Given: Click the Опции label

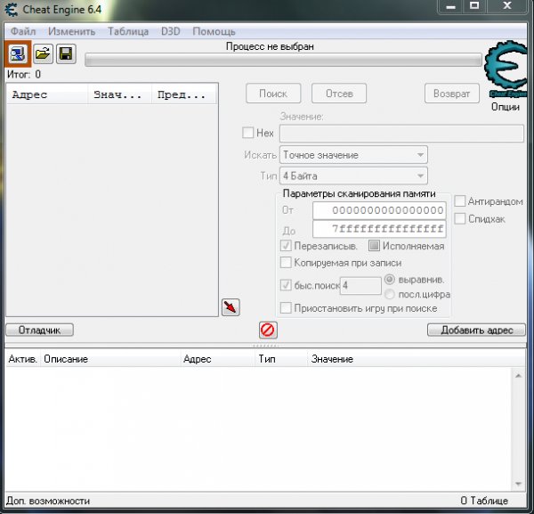Looking at the screenshot, I should pos(505,107).
